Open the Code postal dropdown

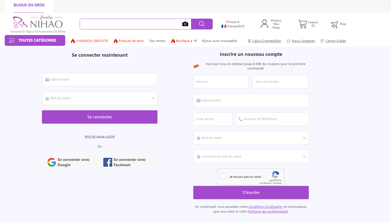click(213, 119)
